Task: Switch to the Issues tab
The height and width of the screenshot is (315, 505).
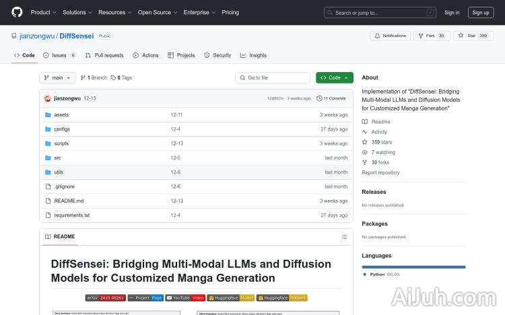Action: pos(59,55)
